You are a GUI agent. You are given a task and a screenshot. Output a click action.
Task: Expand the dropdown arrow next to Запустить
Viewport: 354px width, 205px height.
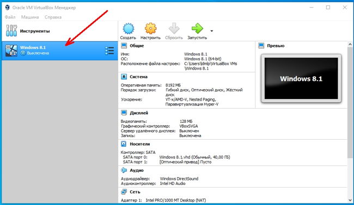211,31
